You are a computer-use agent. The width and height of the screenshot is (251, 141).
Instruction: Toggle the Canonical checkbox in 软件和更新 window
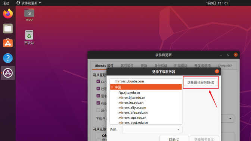[98, 81]
